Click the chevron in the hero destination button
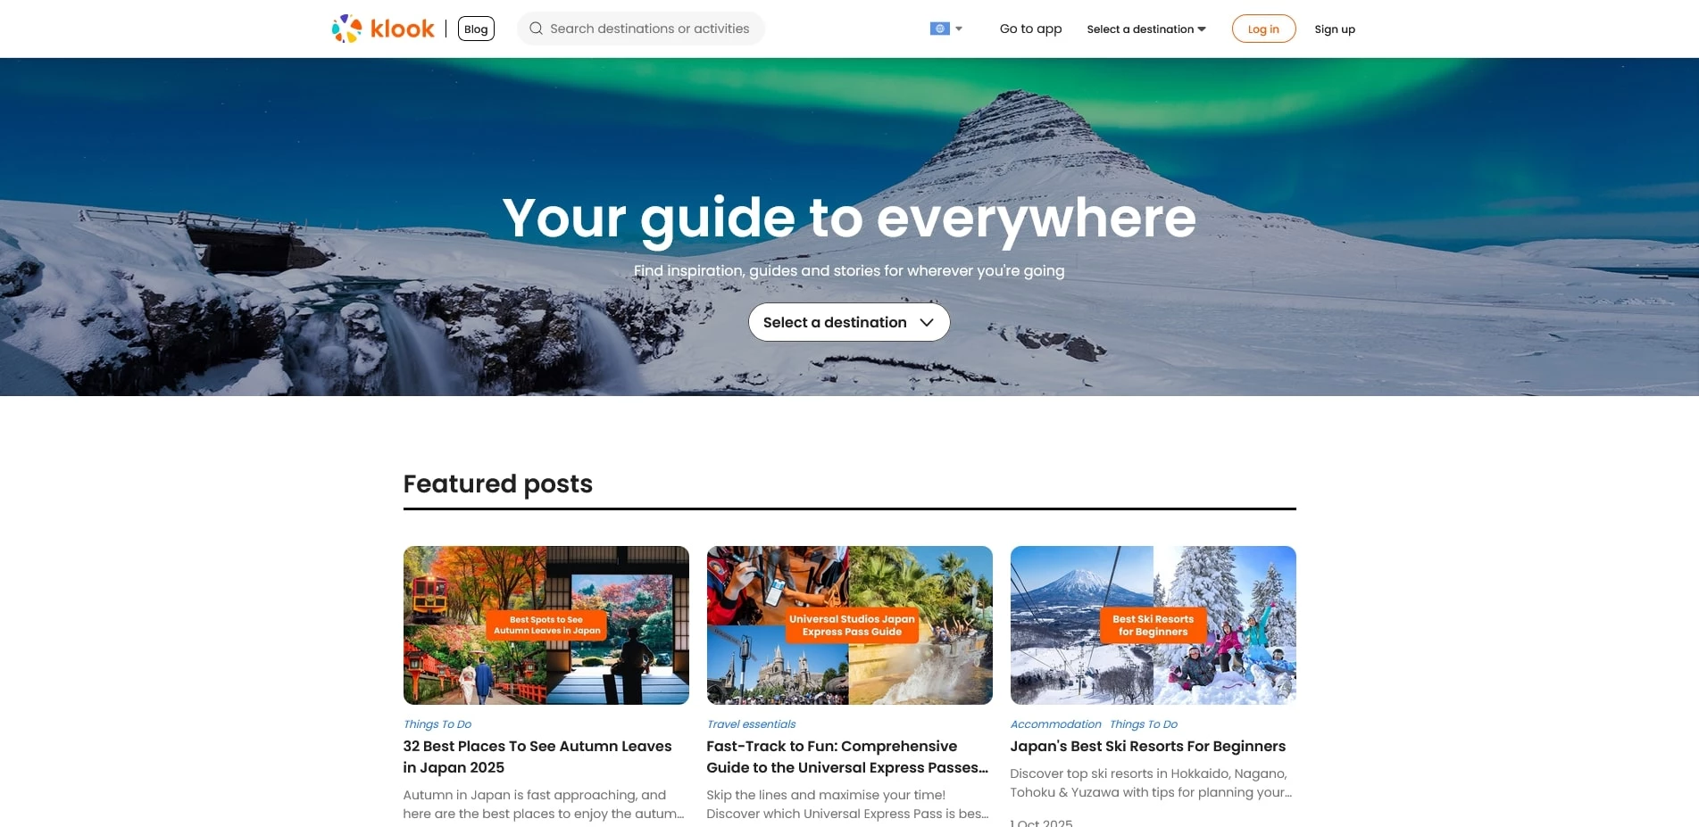This screenshot has height=827, width=1699. tap(927, 322)
